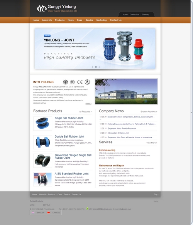Click the YL company logo
Image resolution: width=193 pixels, height=225 pixels.
(42, 8)
